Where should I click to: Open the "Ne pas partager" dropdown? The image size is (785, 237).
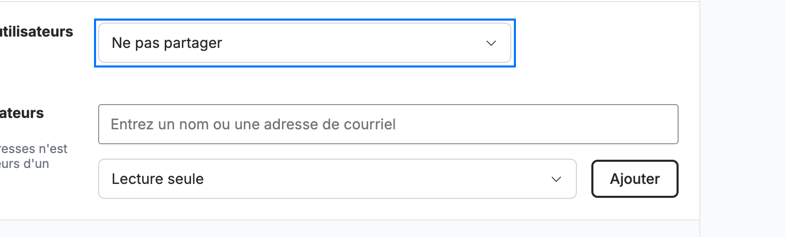(305, 43)
